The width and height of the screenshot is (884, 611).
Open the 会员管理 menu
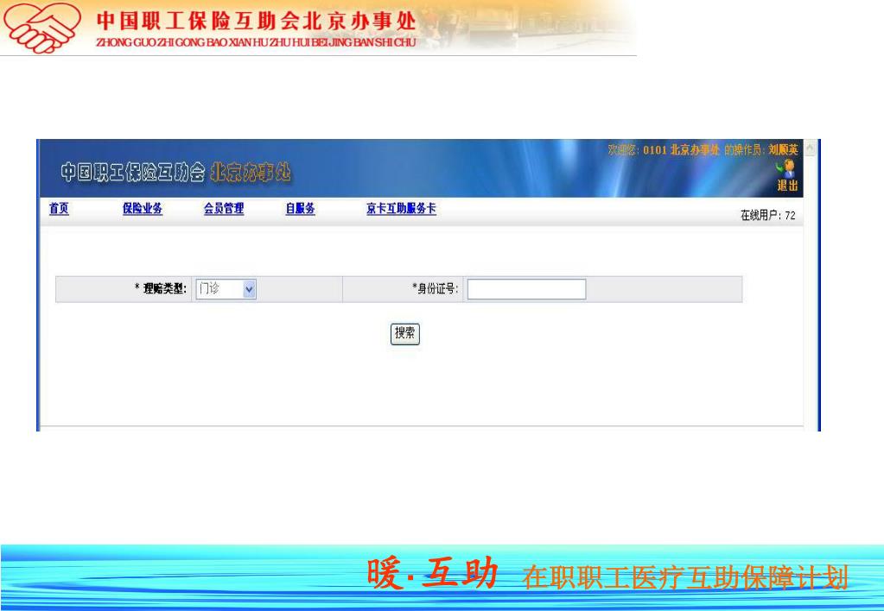click(224, 208)
